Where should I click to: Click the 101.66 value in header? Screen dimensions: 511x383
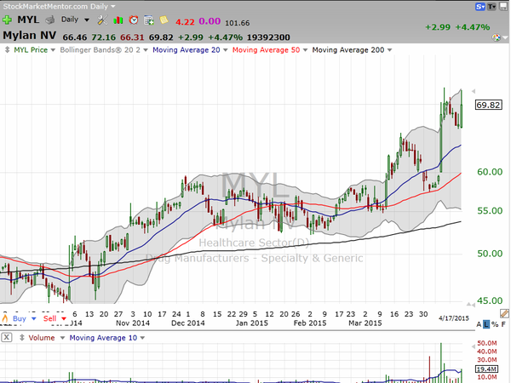pos(238,23)
